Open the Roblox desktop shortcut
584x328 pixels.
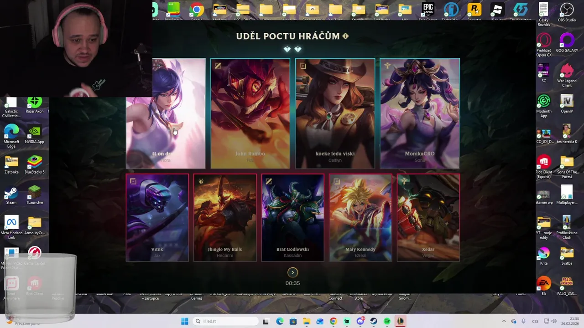click(497, 12)
